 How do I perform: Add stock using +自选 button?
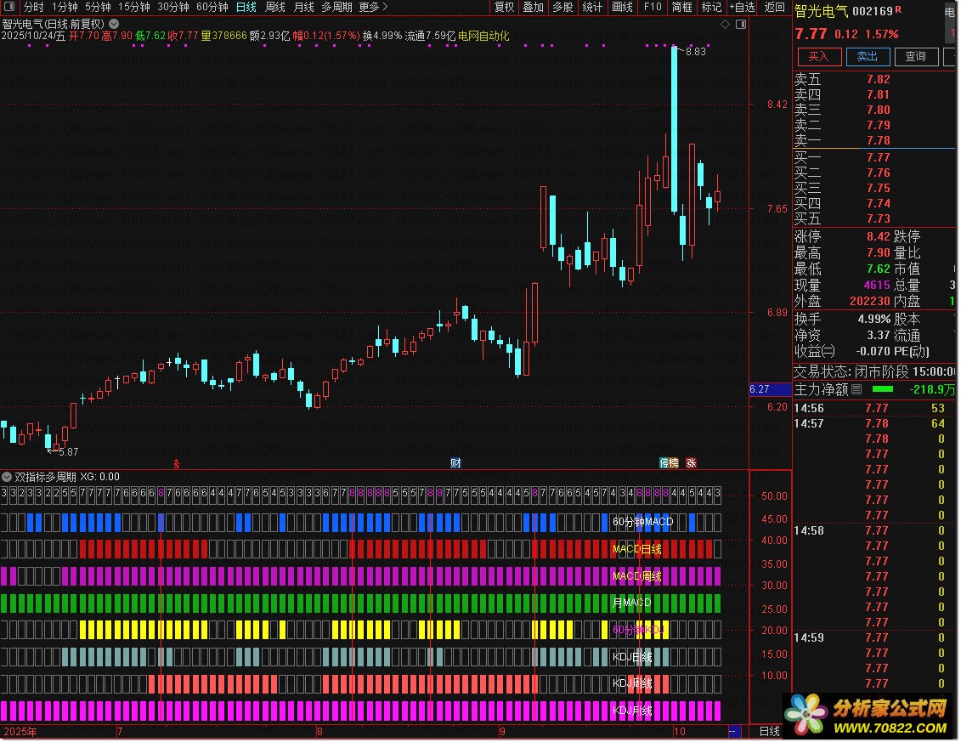coord(742,7)
